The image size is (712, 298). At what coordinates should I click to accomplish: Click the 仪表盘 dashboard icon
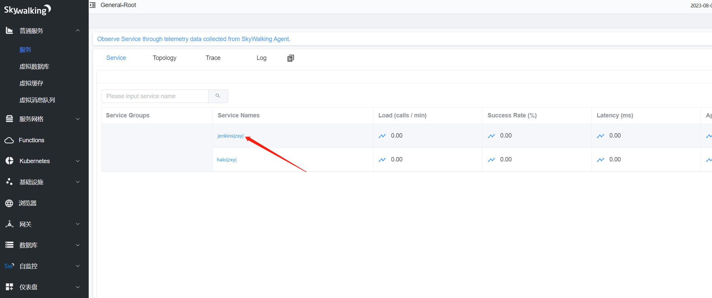click(x=9, y=287)
